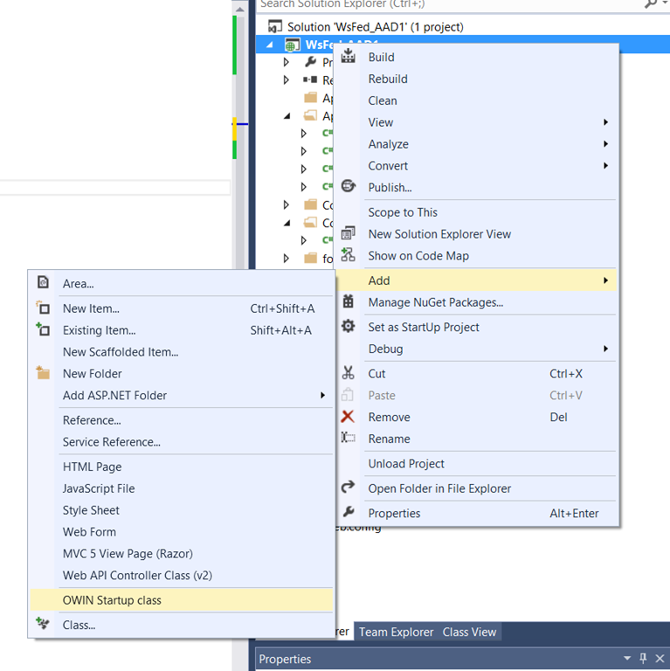The height and width of the screenshot is (671, 670).
Task: Click the Class icon in the Add submenu
Action: pos(42,623)
